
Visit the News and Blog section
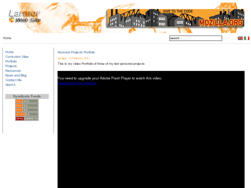pyautogui.click(x=16, y=75)
